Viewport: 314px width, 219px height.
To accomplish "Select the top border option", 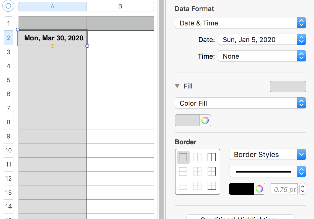I will click(183, 186).
